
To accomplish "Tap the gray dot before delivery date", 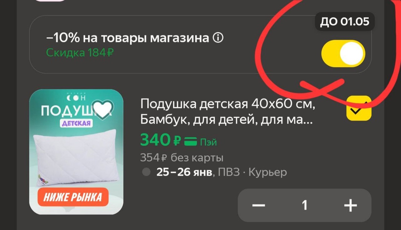I will 146,172.
